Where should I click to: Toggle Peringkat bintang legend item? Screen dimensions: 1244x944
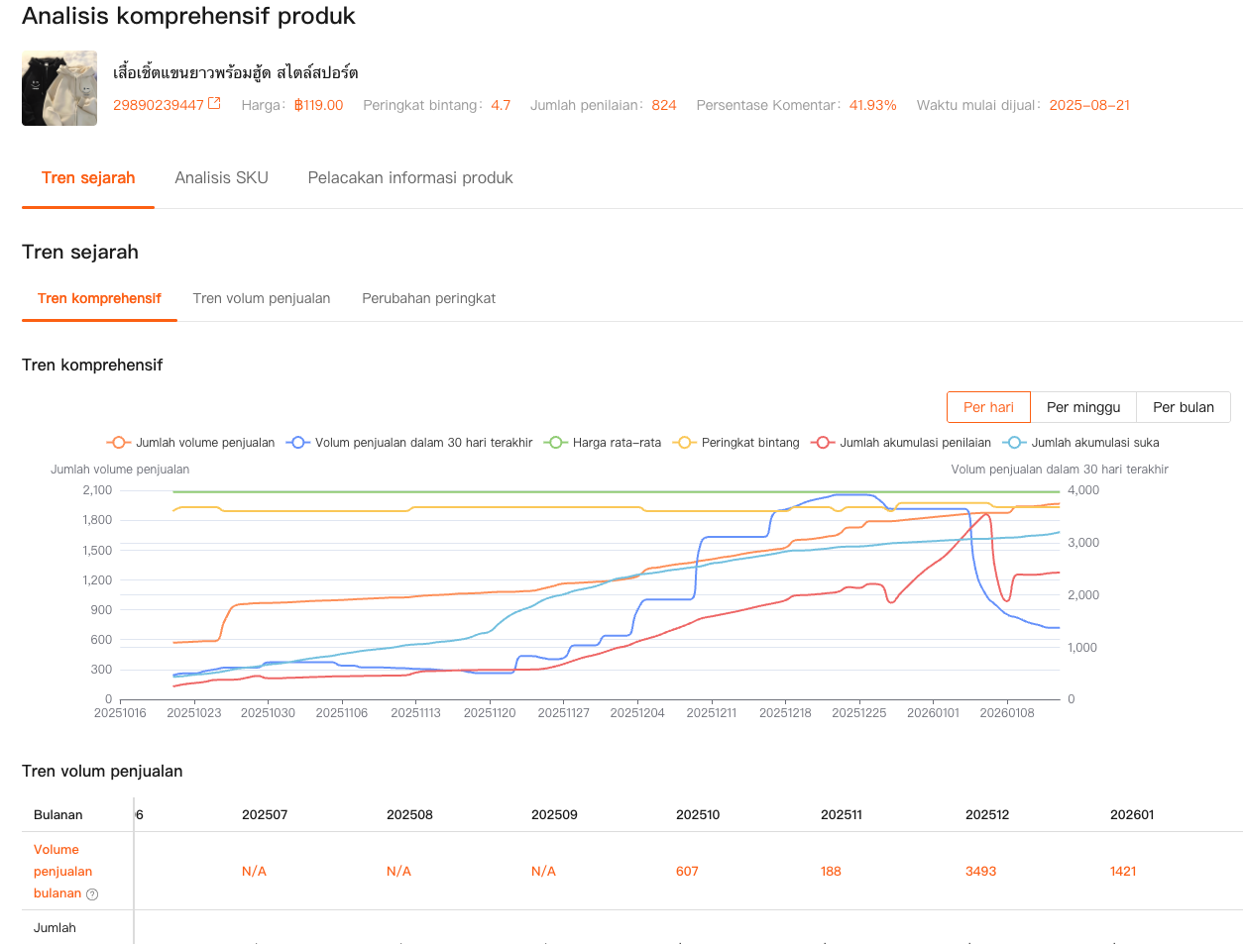pyautogui.click(x=735, y=443)
